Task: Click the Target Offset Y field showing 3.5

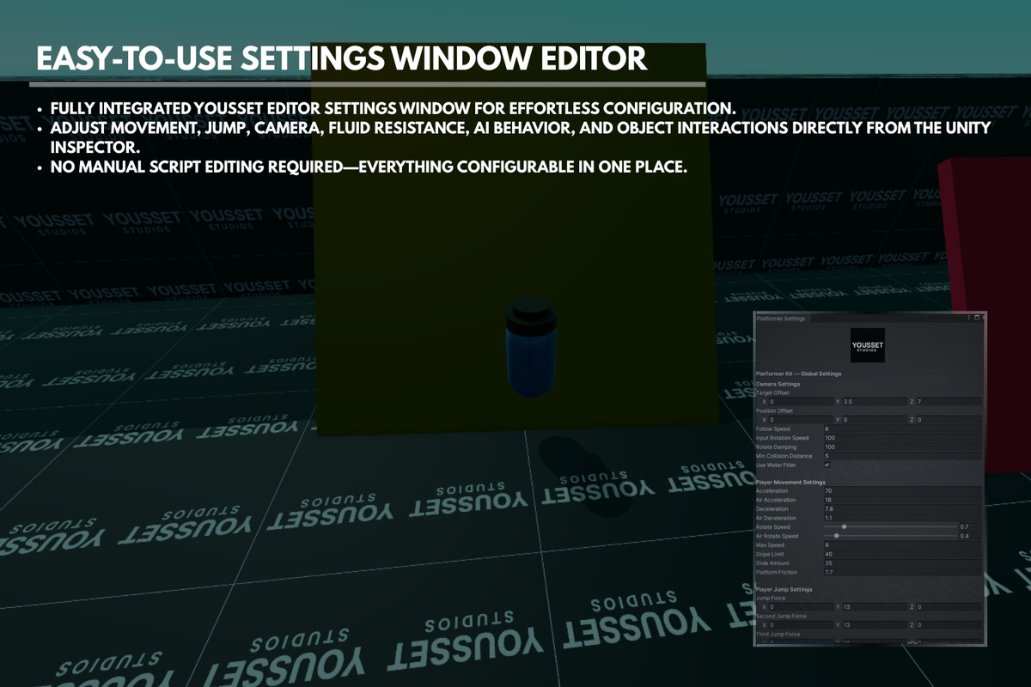Action: coord(875,401)
